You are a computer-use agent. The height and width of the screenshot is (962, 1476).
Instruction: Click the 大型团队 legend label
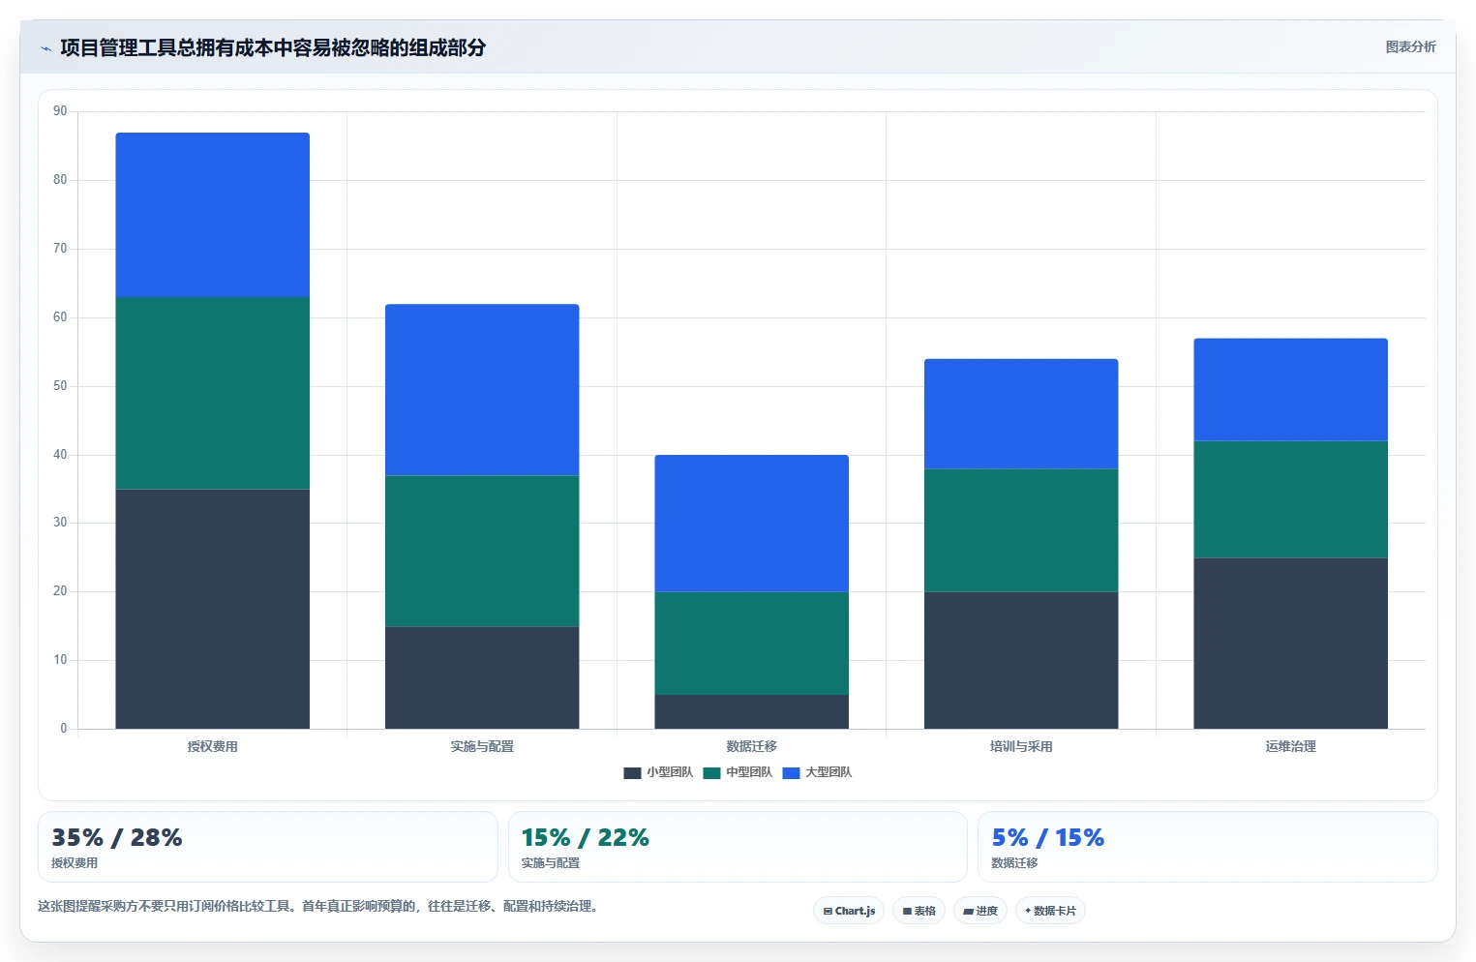tap(828, 772)
